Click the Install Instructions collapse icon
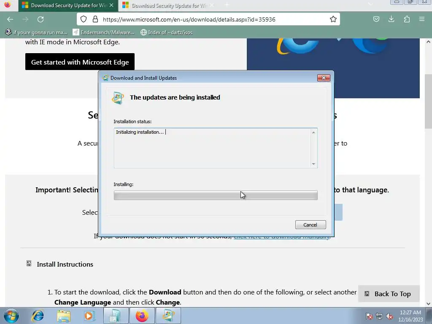 pos(29,263)
